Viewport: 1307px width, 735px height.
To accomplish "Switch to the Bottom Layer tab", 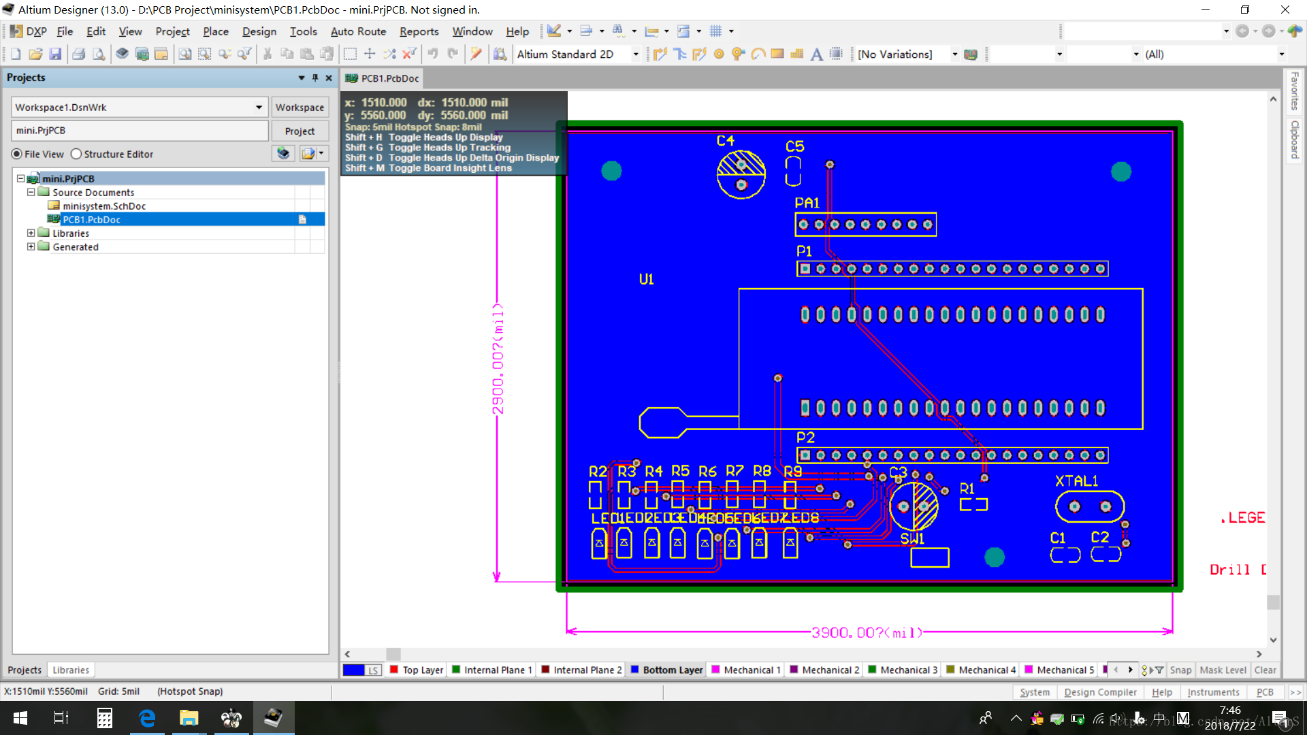I will pyautogui.click(x=672, y=670).
